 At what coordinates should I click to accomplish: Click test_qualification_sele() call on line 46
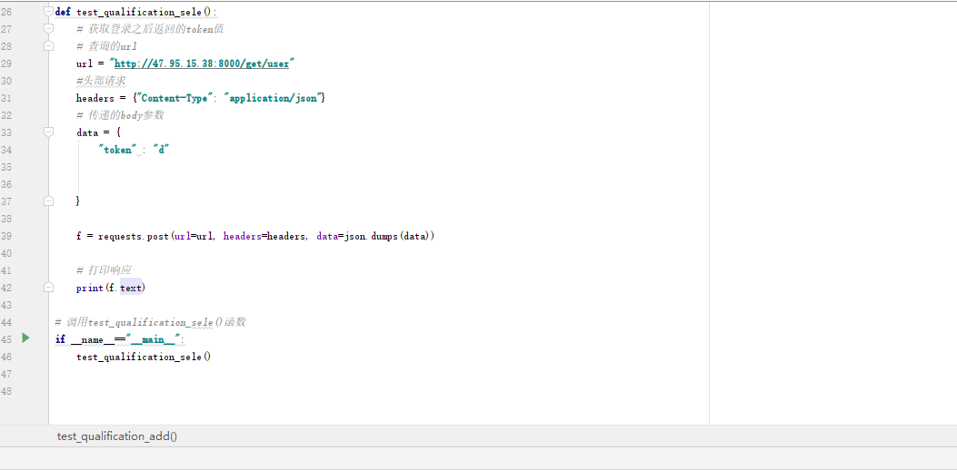click(x=144, y=357)
